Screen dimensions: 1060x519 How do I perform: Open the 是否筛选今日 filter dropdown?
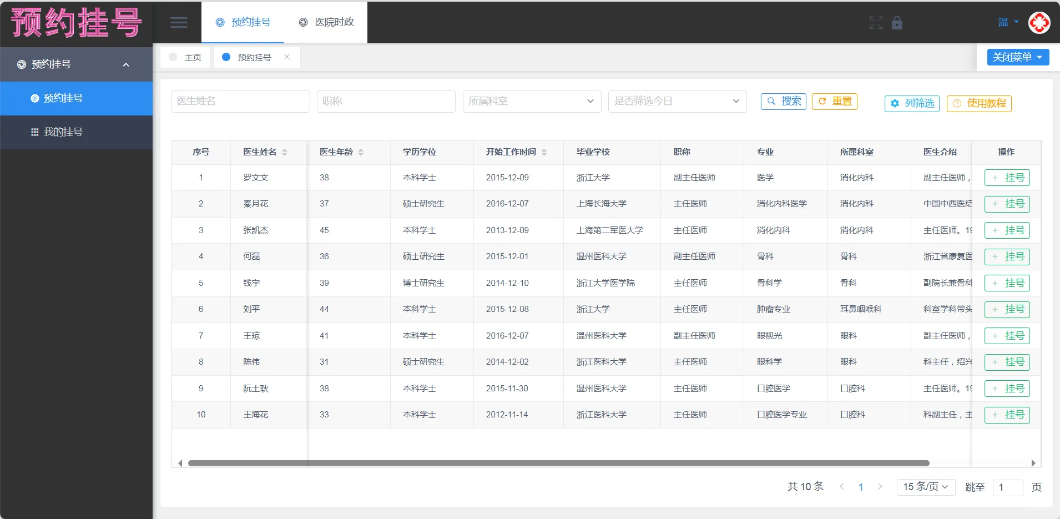677,101
